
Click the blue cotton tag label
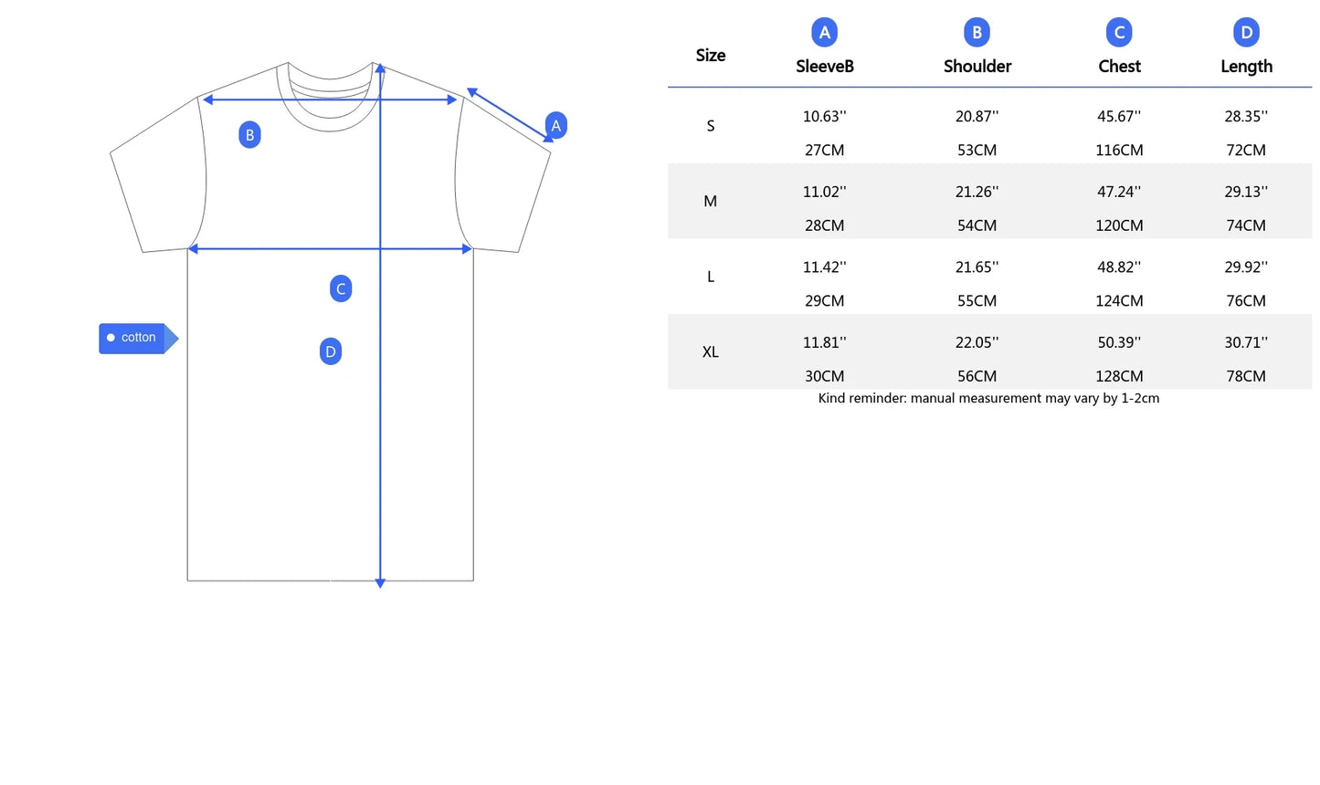click(x=134, y=338)
